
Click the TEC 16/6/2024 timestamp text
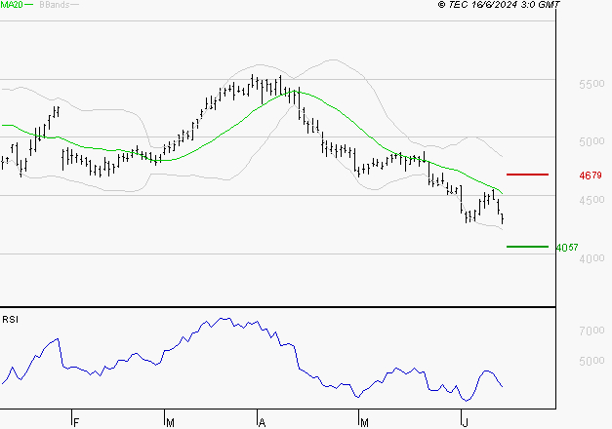499,5
